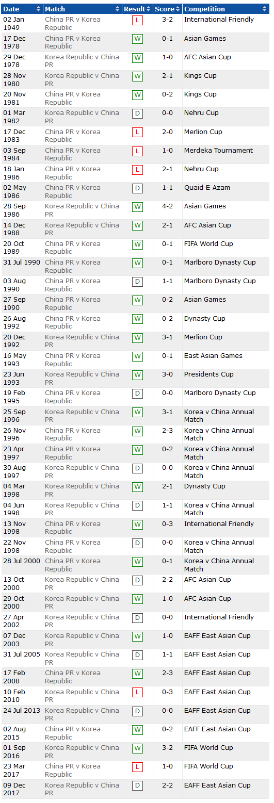The height and width of the screenshot is (803, 274).
Task: Click the Match column header text
Action: 55,9
